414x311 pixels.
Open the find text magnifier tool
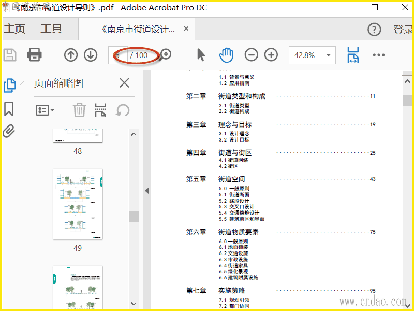166,55
